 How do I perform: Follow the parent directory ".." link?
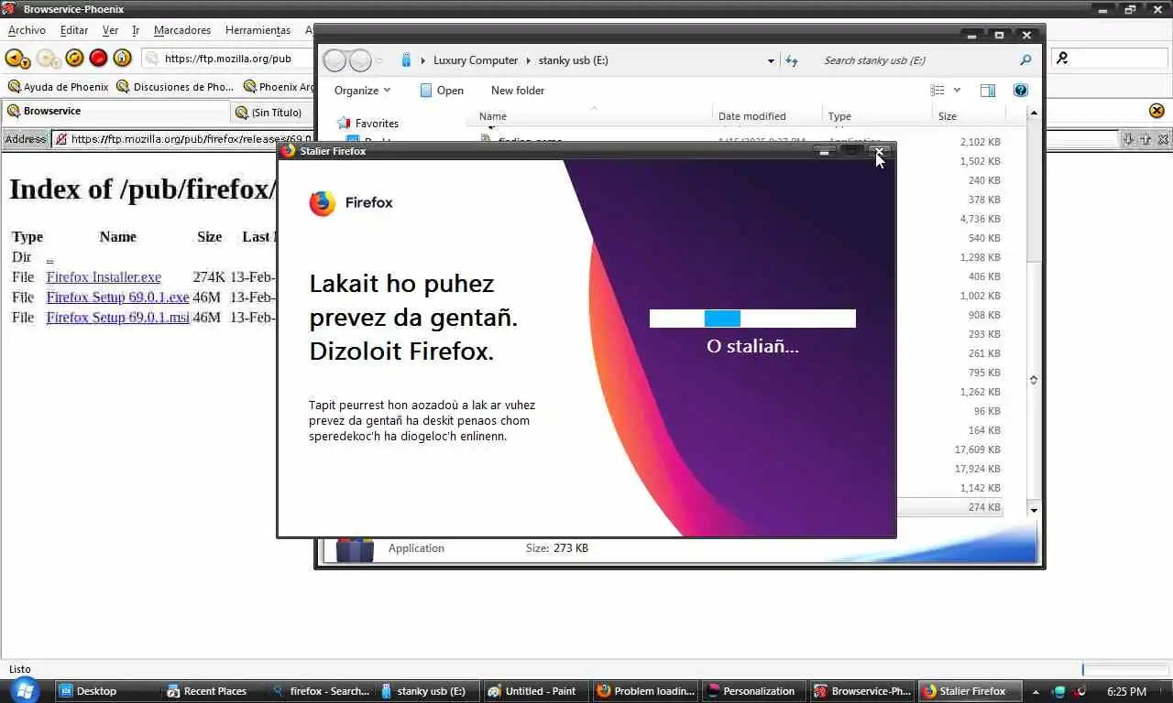pyautogui.click(x=49, y=257)
